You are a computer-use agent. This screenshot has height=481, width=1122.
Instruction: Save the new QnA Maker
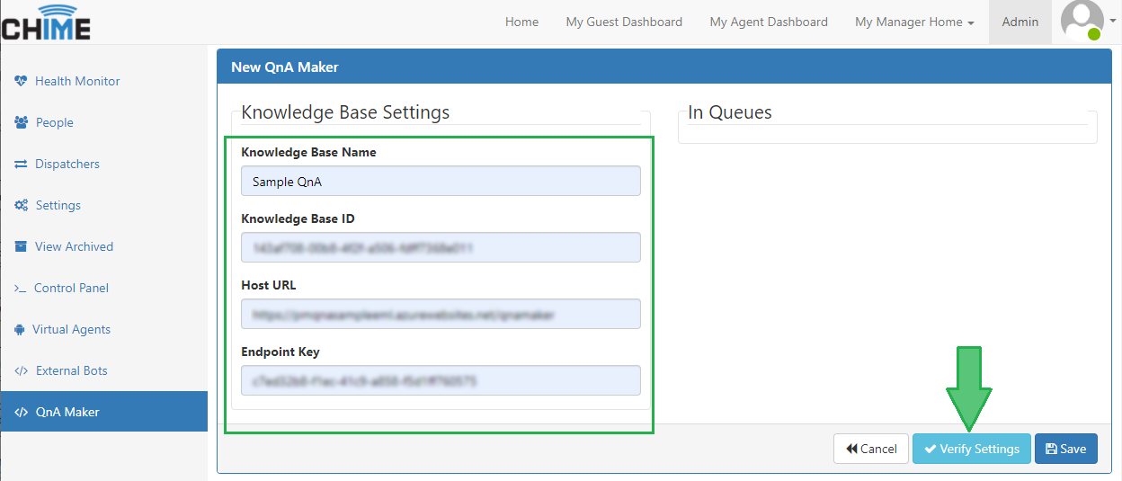tap(1066, 449)
